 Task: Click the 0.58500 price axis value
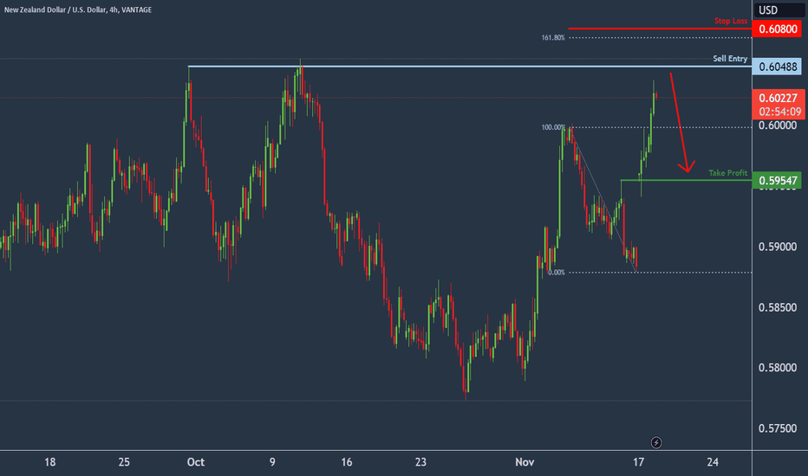(x=778, y=308)
